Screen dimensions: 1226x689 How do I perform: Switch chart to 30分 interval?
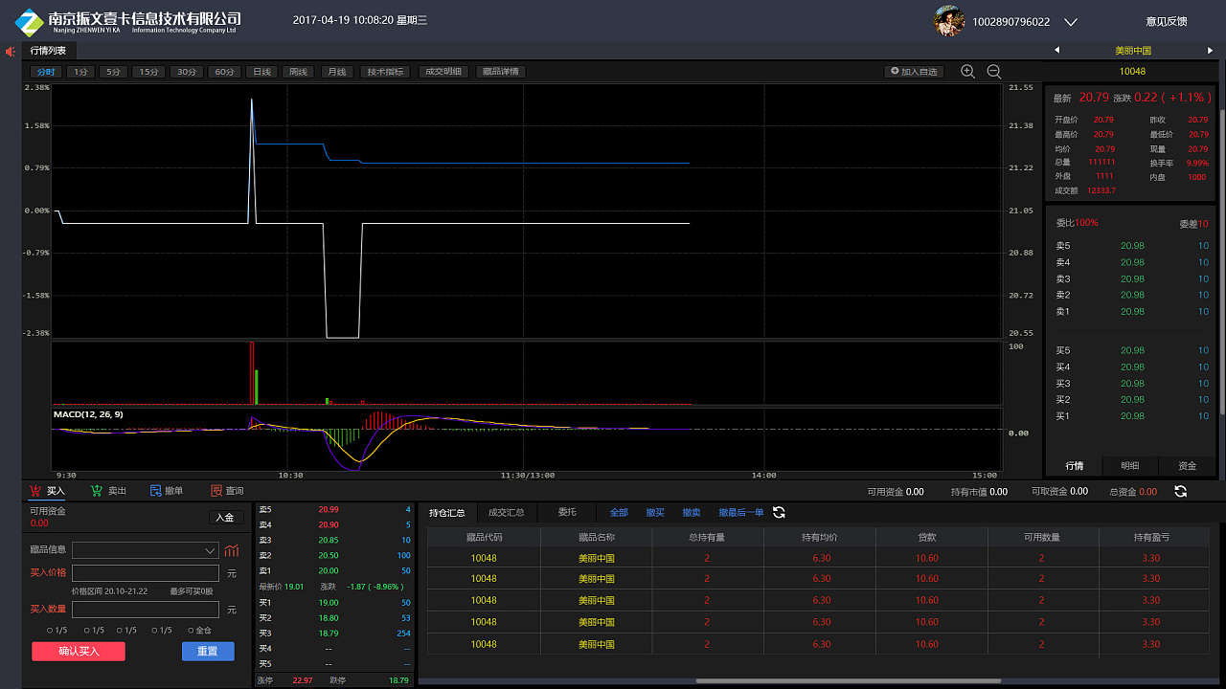pyautogui.click(x=186, y=72)
